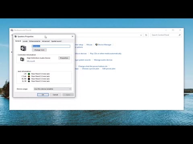Open Play CDs or other media automatically
193x144 pixels.
[x=106, y=54]
